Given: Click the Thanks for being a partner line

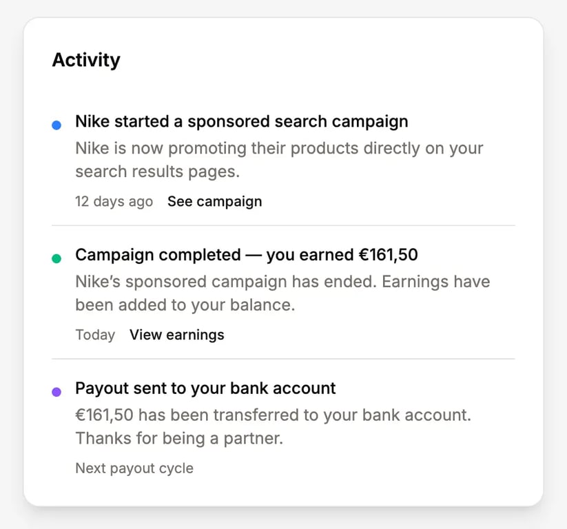Looking at the screenshot, I should [x=178, y=439].
